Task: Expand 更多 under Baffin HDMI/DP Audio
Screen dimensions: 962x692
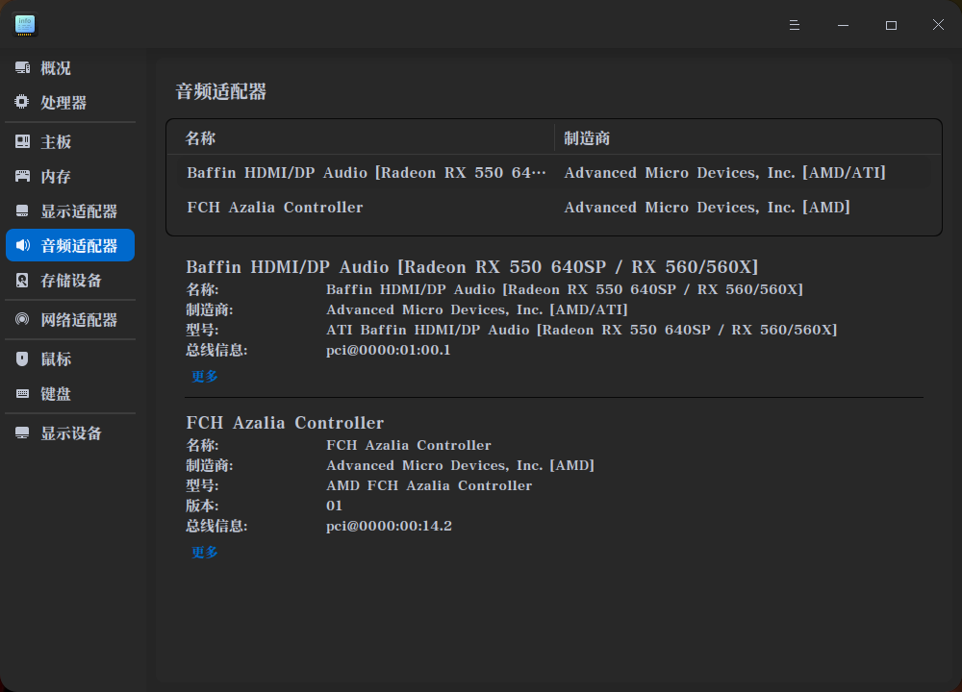Action: [204, 377]
